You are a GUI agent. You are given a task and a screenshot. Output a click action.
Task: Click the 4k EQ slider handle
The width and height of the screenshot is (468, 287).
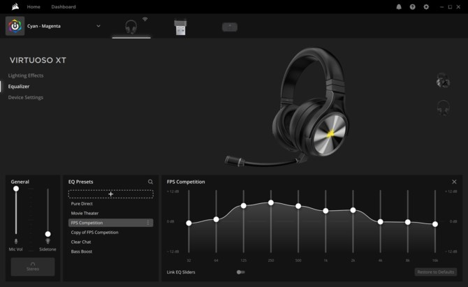380,221
